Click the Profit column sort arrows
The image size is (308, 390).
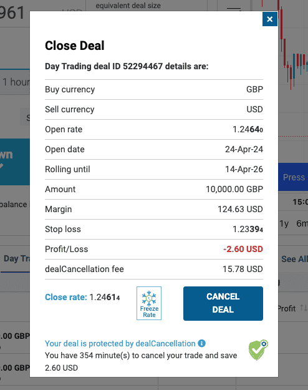point(304,308)
